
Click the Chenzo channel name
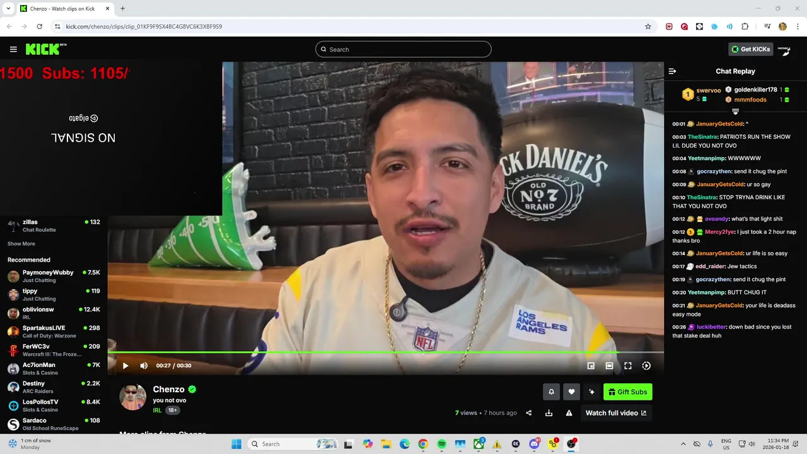coord(168,390)
